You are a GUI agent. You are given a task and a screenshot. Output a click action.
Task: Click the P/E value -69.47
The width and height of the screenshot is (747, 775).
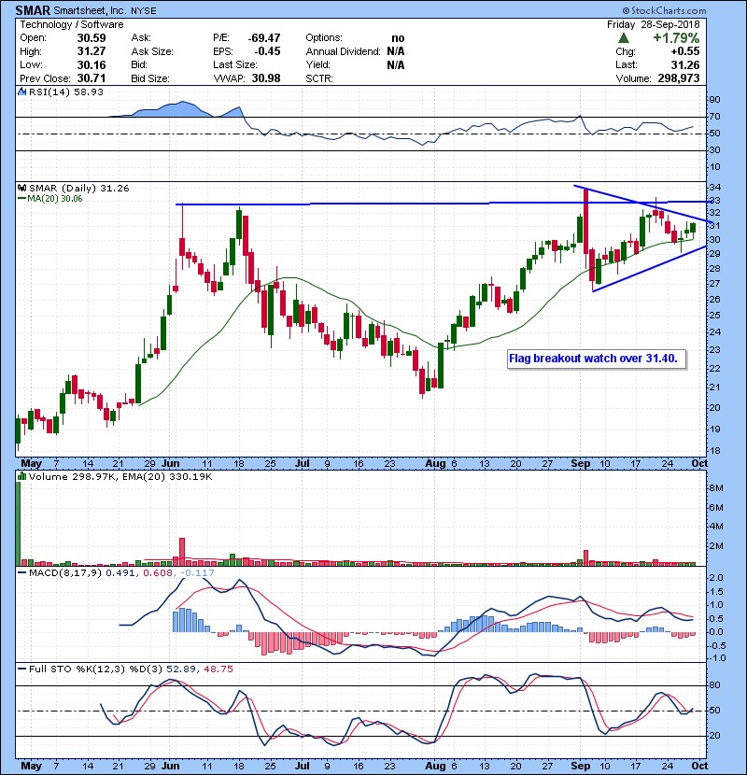pyautogui.click(x=264, y=38)
